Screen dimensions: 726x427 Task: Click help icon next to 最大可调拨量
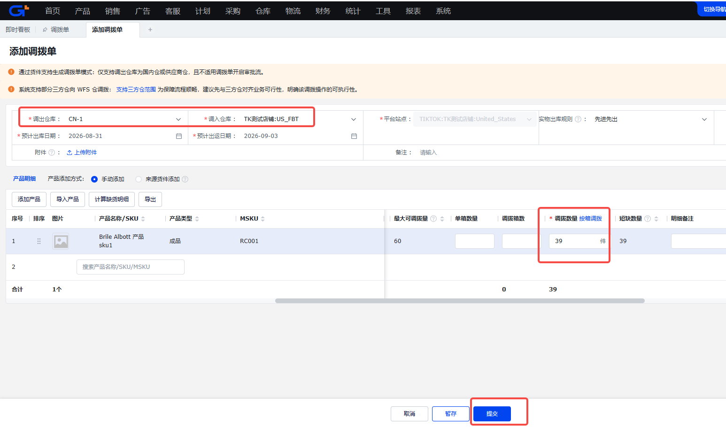(x=433, y=219)
